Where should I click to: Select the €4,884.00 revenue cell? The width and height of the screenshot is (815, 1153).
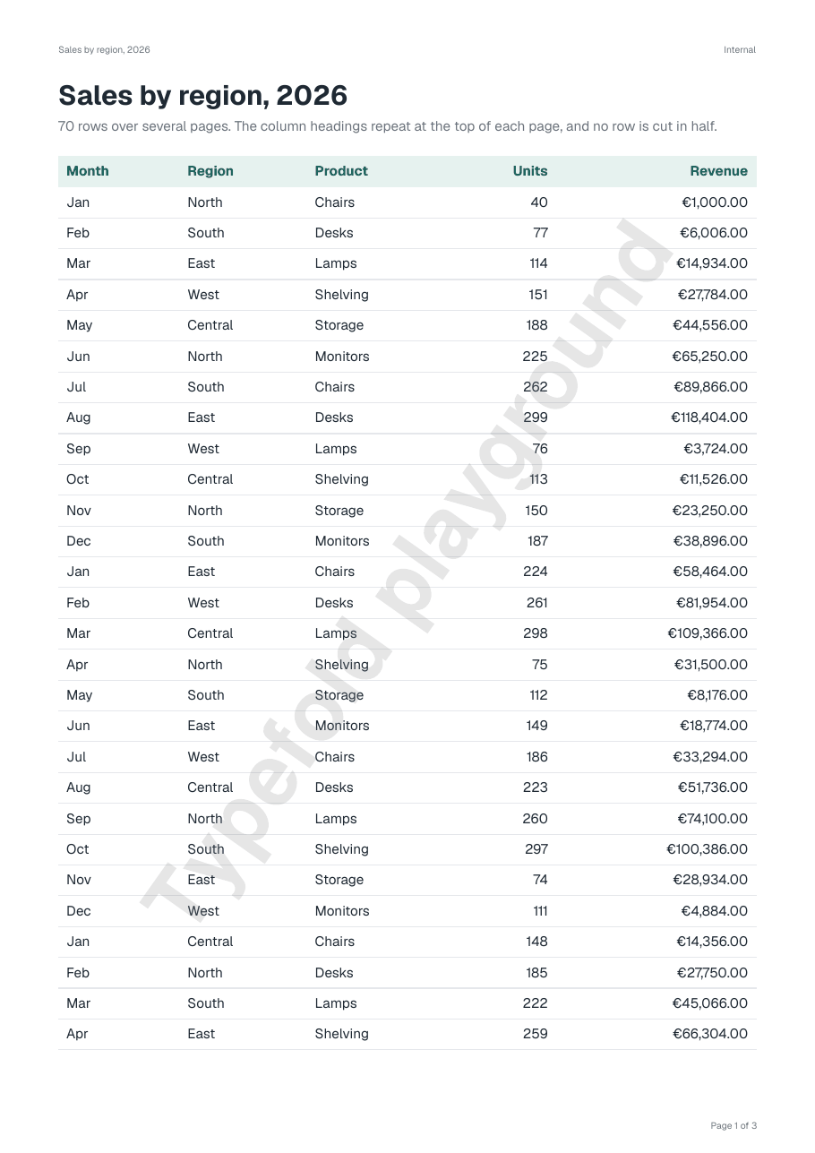coord(714,911)
